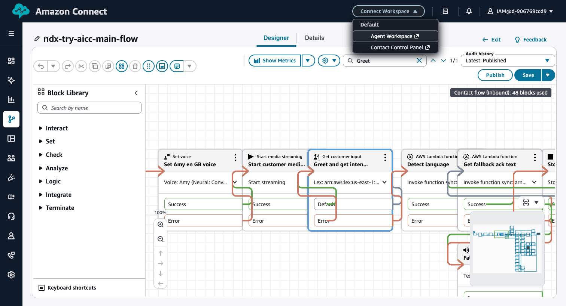Screen dimensions: 566x306
Task: Open options menu on Get customer input block
Action: [x=385, y=157]
